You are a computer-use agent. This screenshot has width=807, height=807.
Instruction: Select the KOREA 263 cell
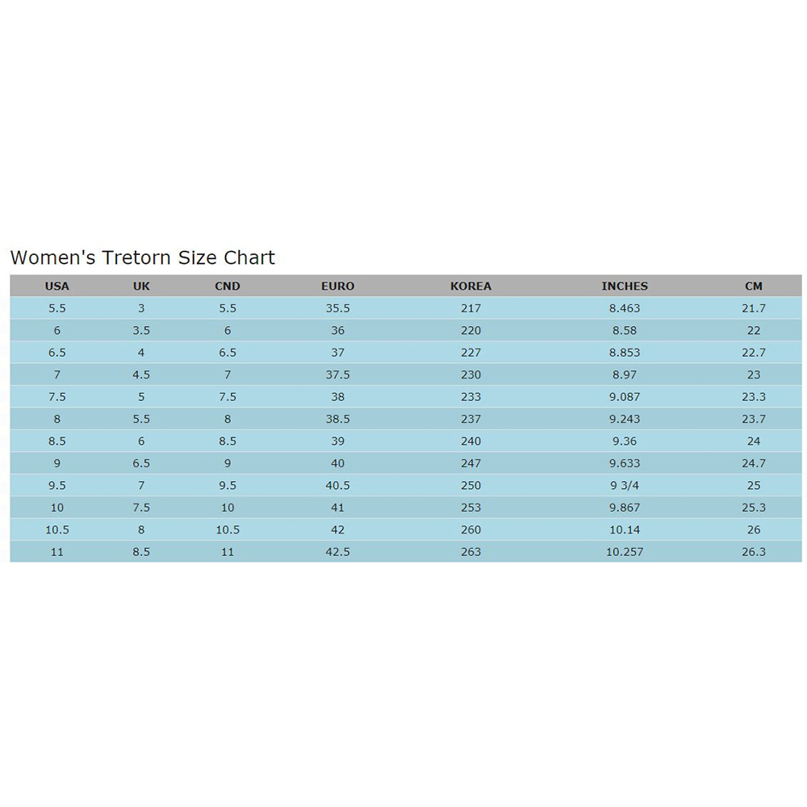click(470, 552)
